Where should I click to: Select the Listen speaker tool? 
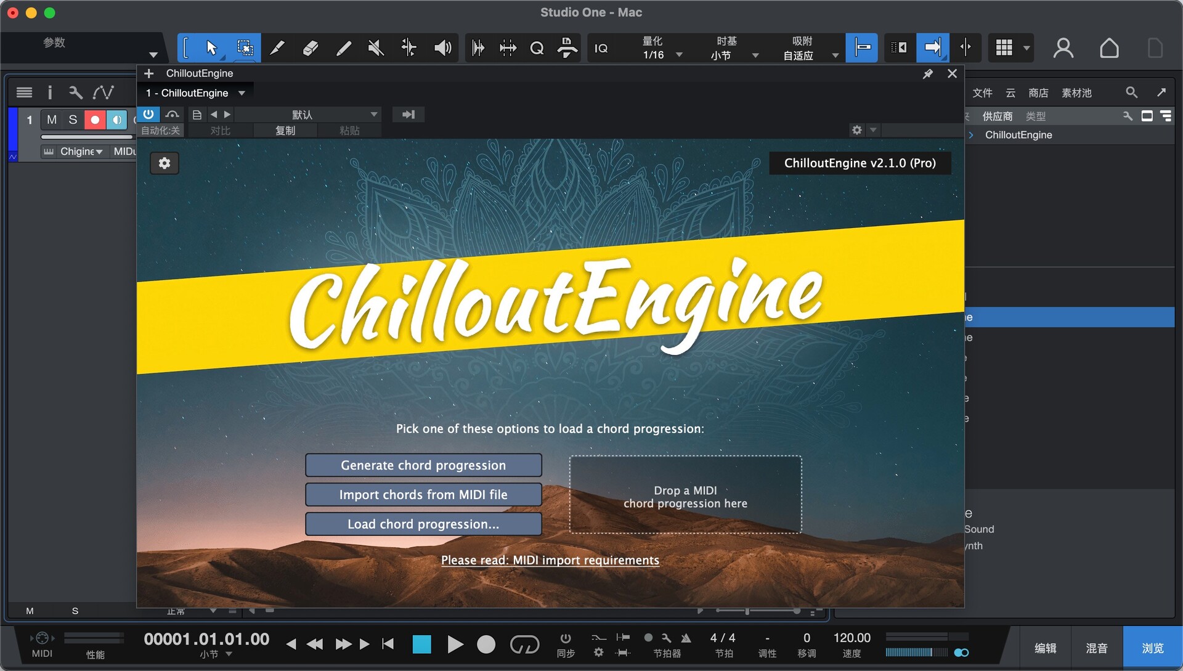[x=442, y=47]
